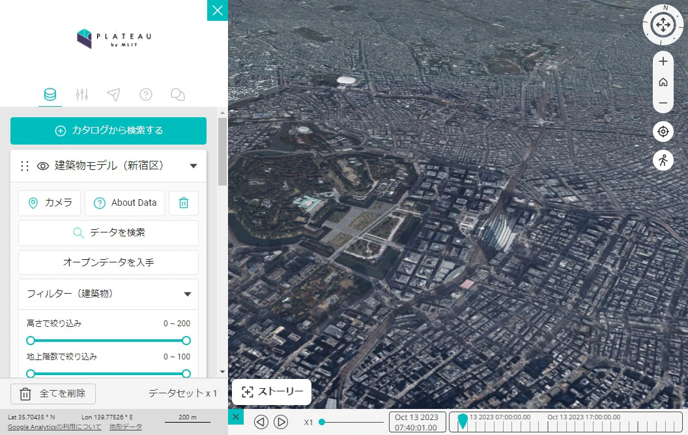Open About Data information
This screenshot has height=435, width=688.
click(x=124, y=203)
